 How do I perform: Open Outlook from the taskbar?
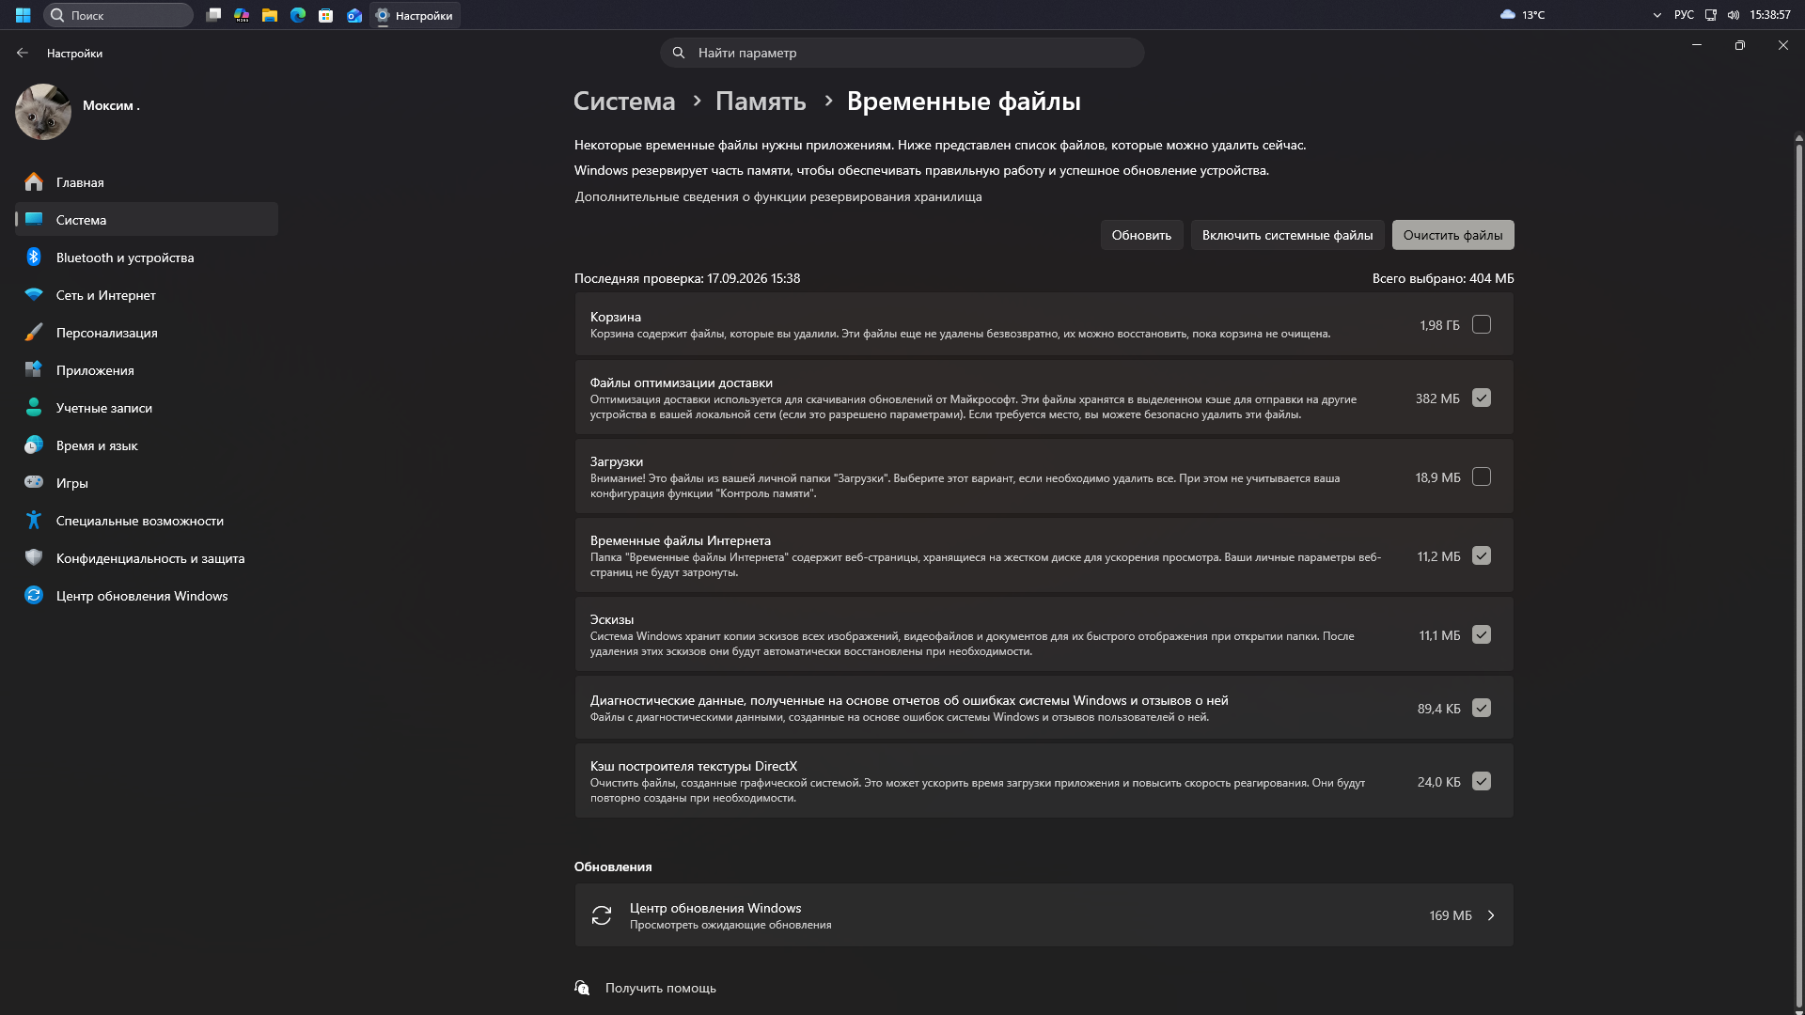[354, 15]
